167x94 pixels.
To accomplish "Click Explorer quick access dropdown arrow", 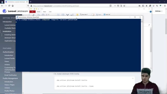I will pyautogui.click(x=39, y=9).
